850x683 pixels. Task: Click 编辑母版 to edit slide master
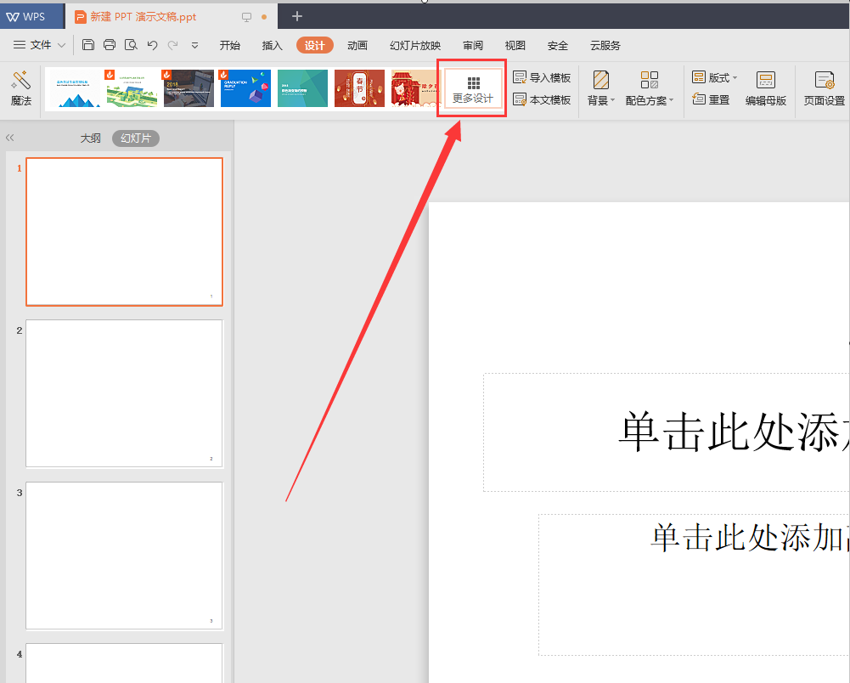tap(765, 88)
